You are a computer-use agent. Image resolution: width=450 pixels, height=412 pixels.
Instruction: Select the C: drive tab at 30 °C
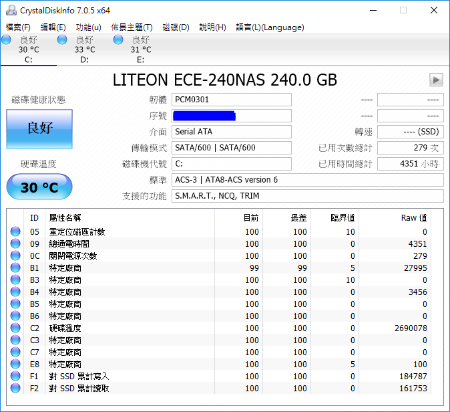[29, 49]
